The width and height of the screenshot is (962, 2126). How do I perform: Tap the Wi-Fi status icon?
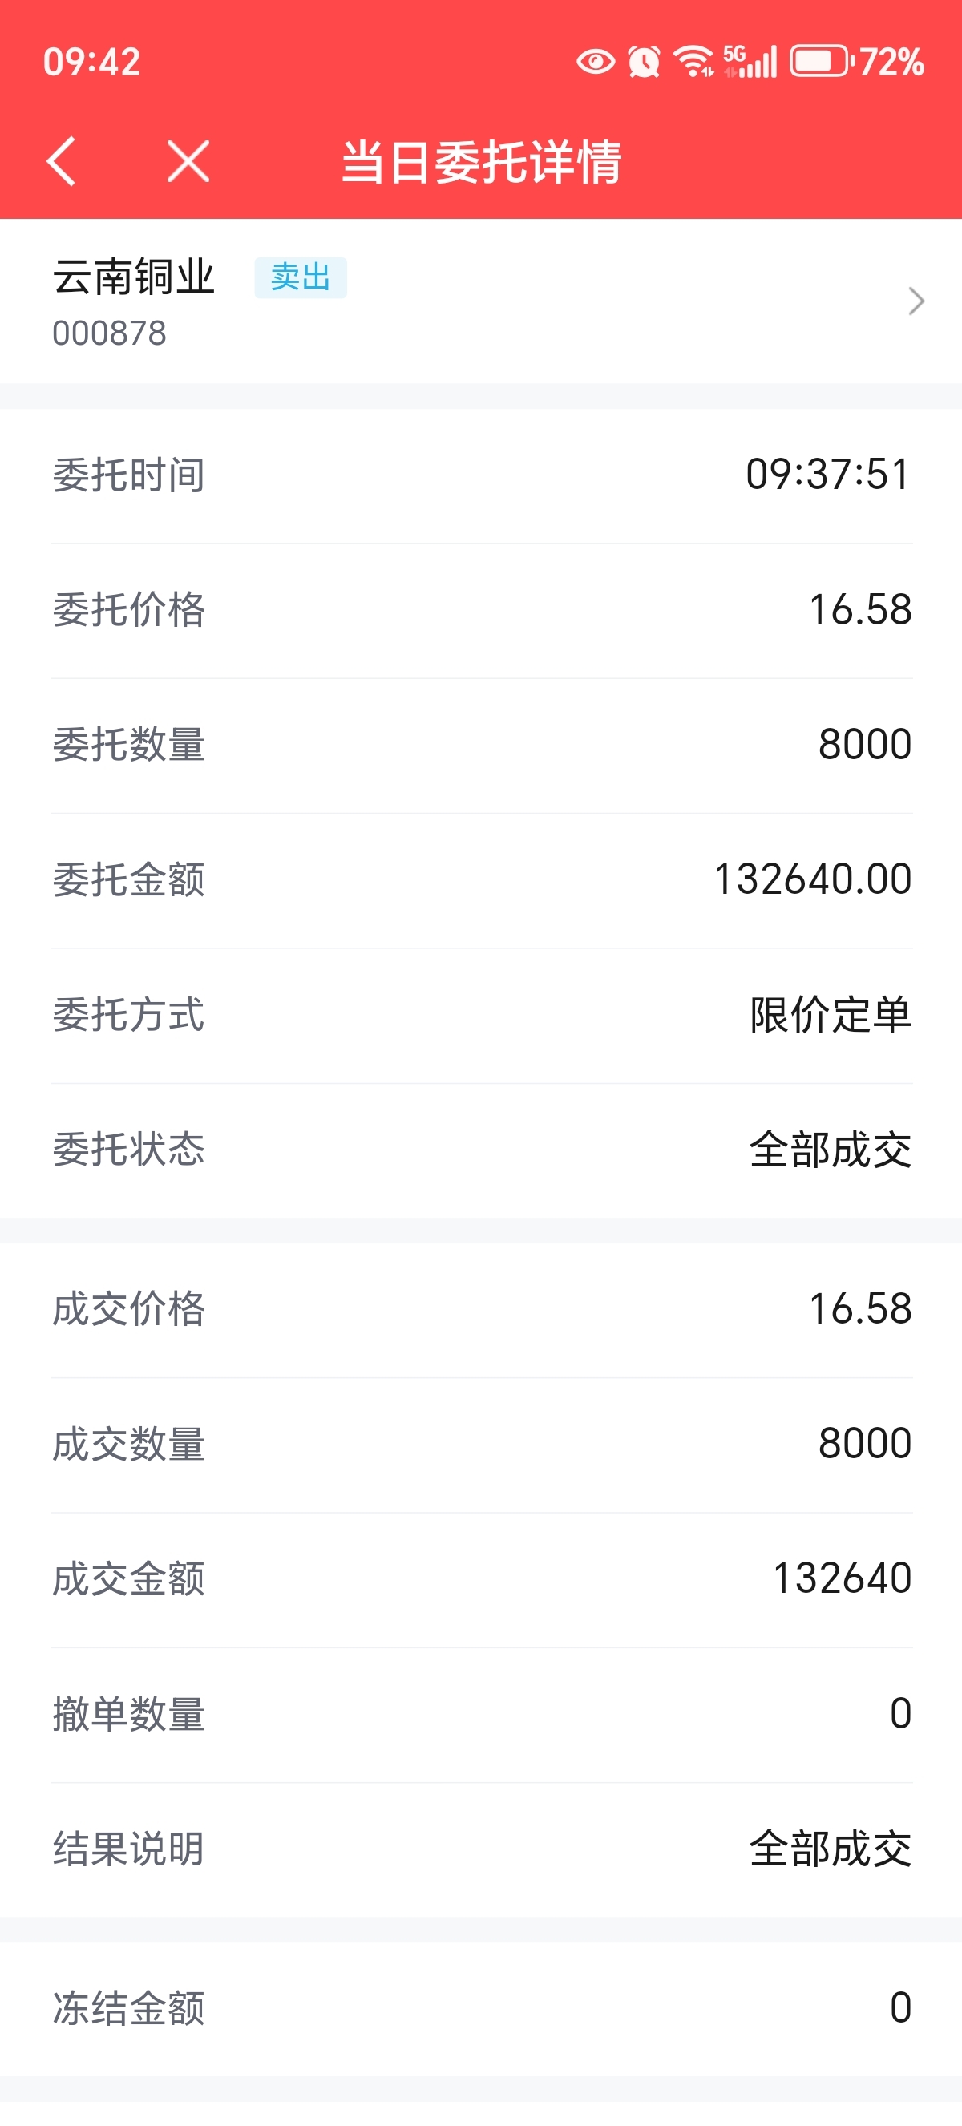[x=693, y=62]
